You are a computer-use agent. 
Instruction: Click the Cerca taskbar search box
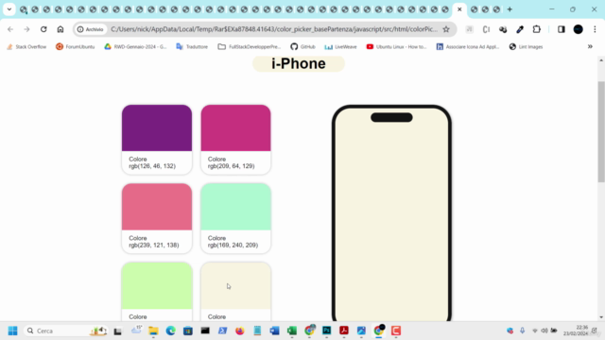pyautogui.click(x=65, y=331)
